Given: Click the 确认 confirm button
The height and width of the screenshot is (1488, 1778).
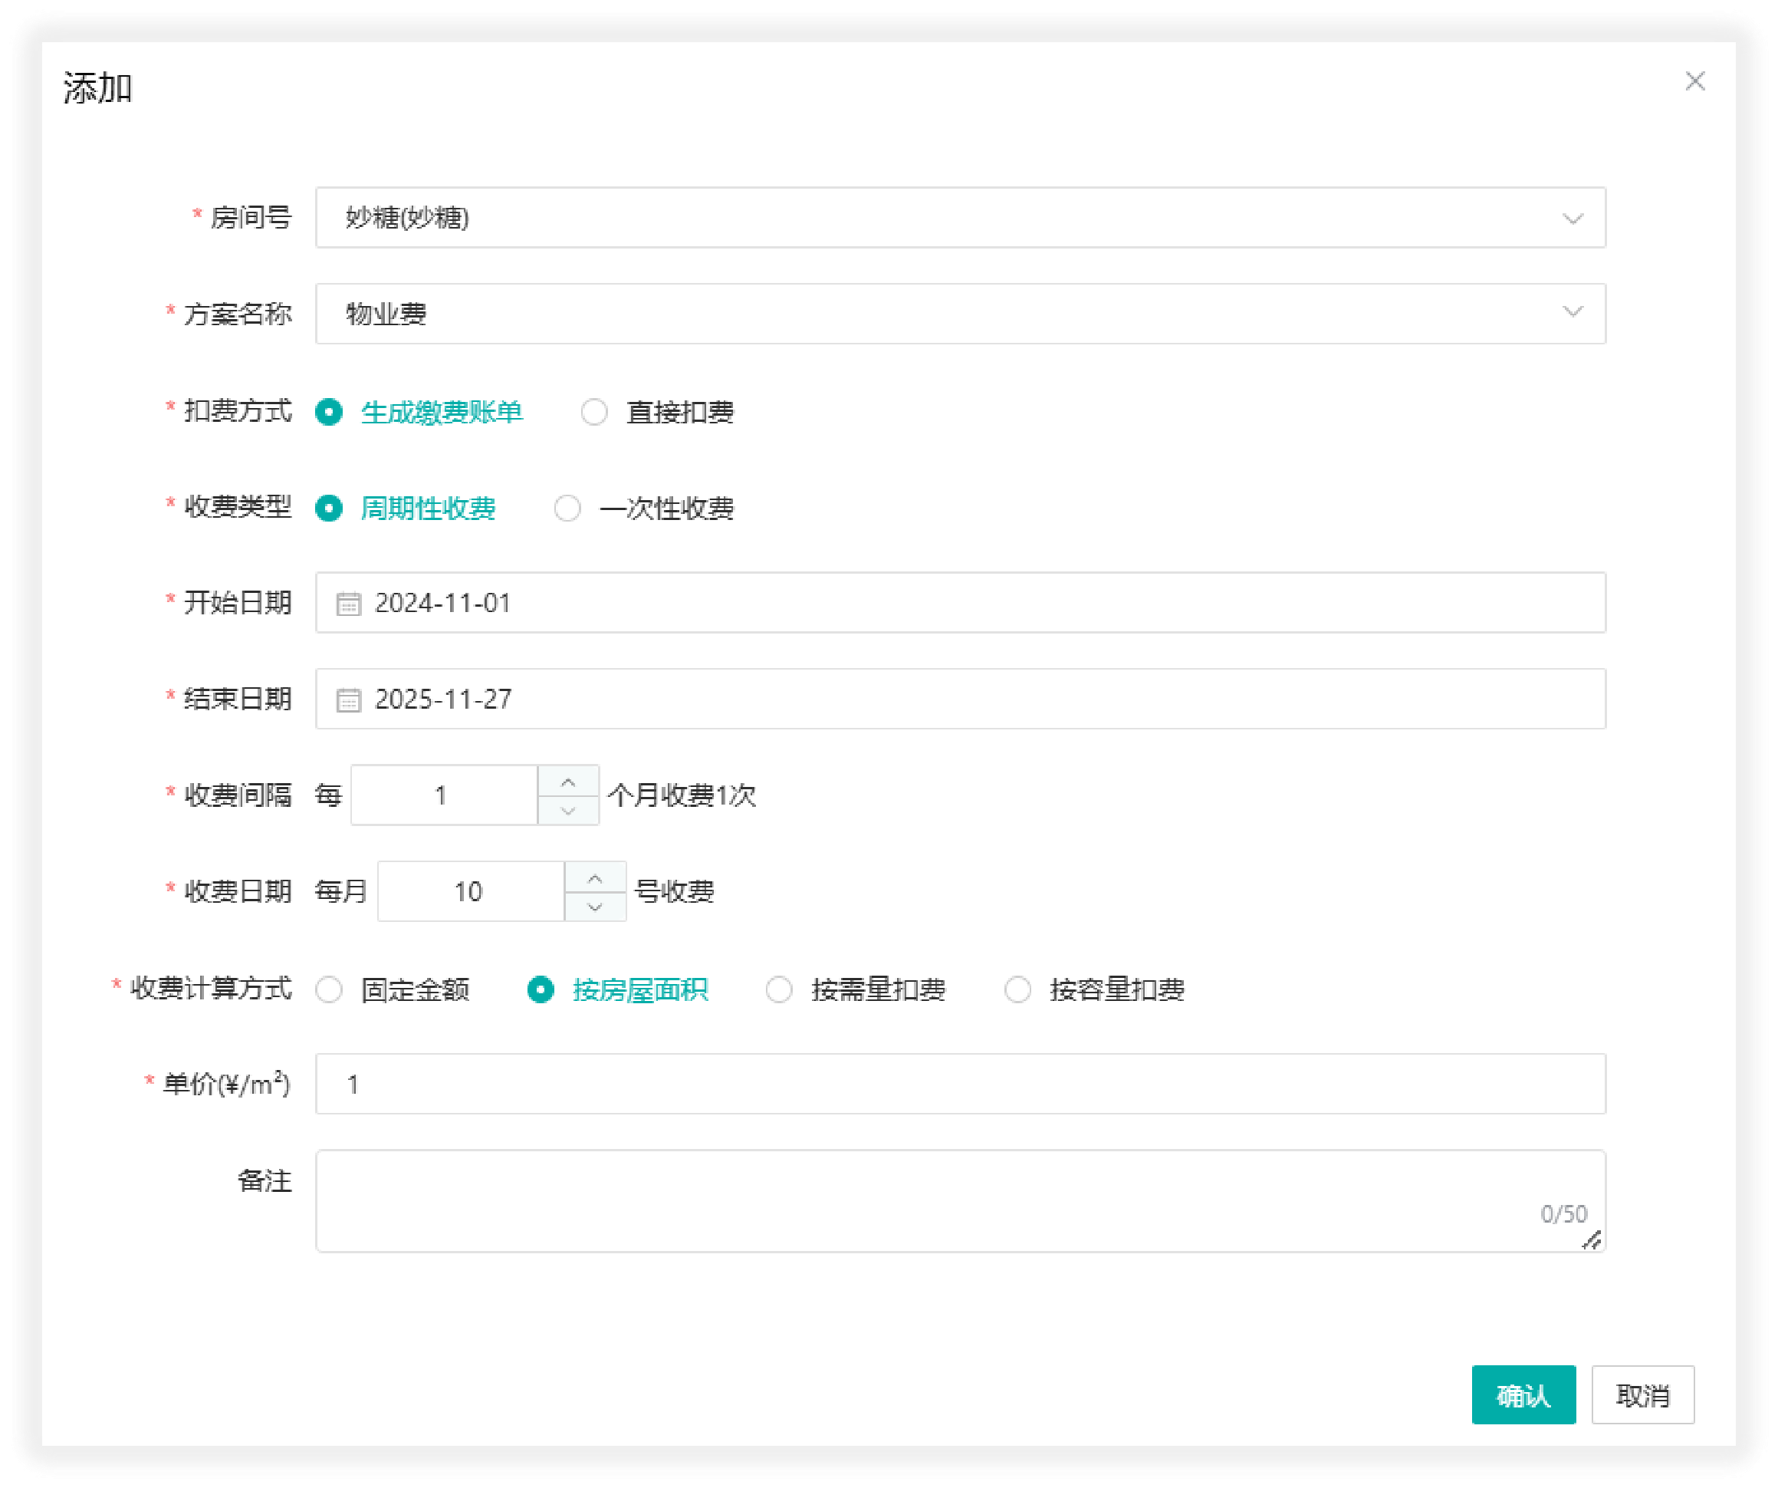Looking at the screenshot, I should (x=1524, y=1394).
